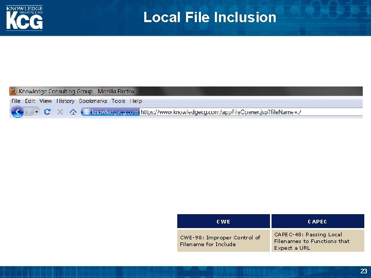Click the CAPEC table header cell
The height and width of the screenshot is (278, 371).
click(318, 221)
